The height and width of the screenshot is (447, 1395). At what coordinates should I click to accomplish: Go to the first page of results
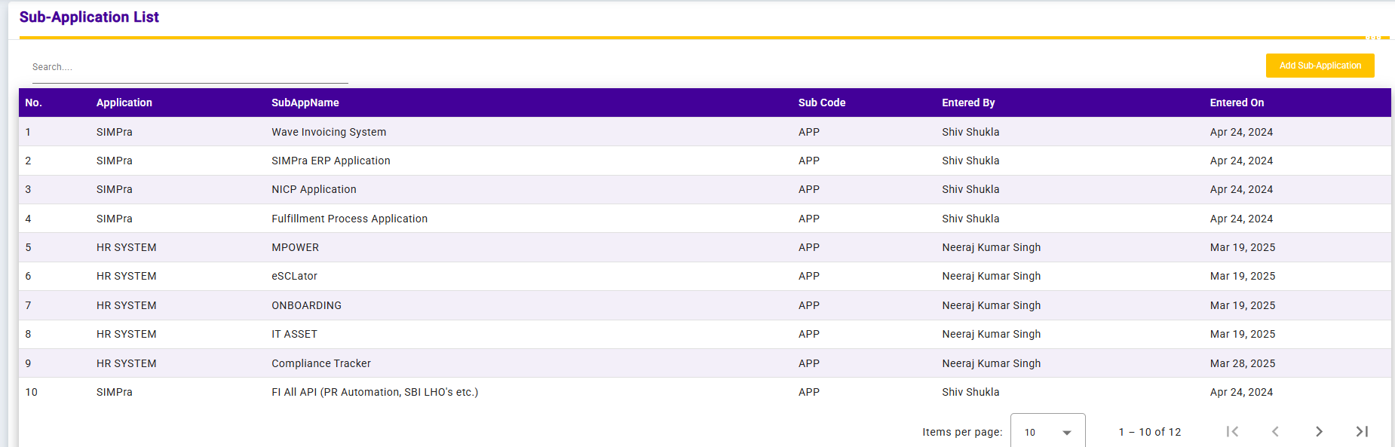[1232, 431]
